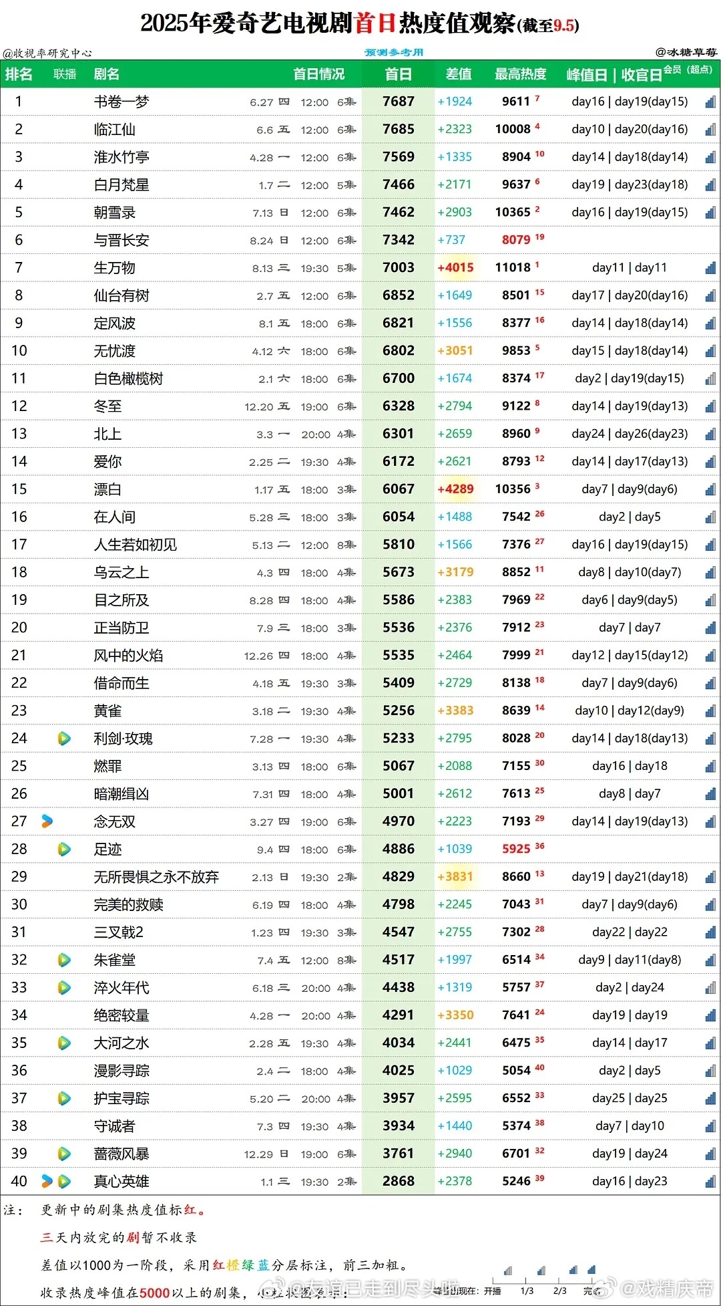The image size is (721, 1306).
Task: Click the 排名 column header
Action: (x=19, y=74)
